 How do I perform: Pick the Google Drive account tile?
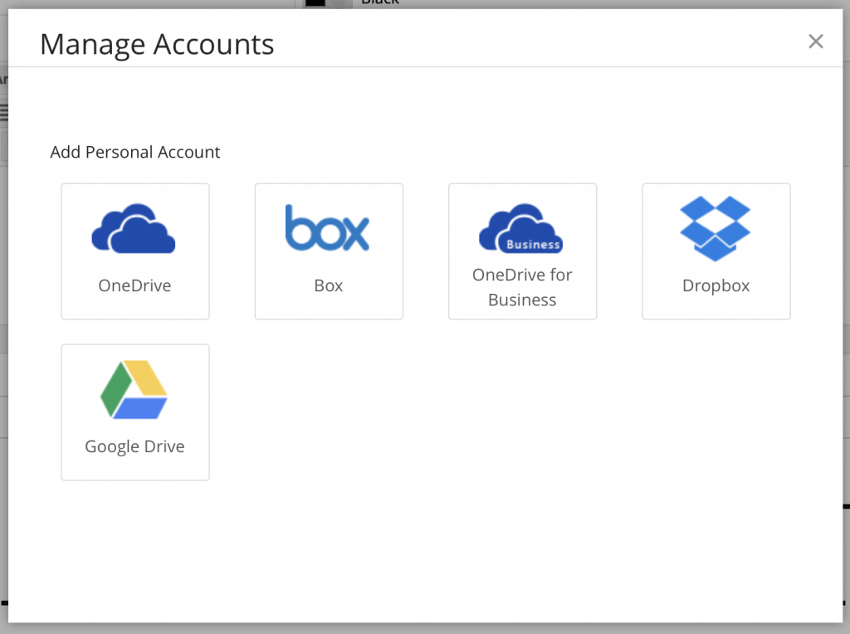click(135, 412)
